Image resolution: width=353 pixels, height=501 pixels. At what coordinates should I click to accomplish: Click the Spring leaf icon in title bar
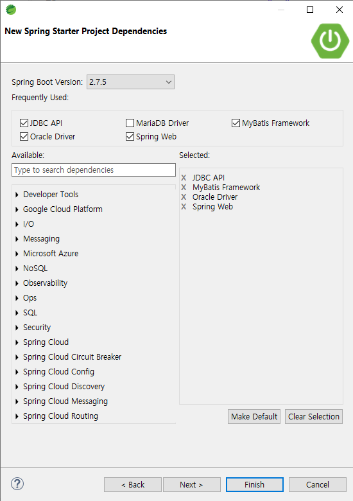(x=11, y=10)
